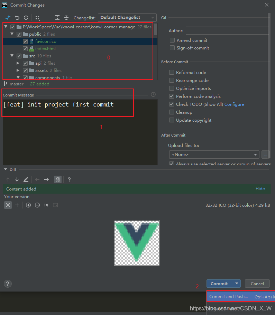The height and width of the screenshot is (315, 275).
Task: Open the Group By toolbar icon
Action: [38, 18]
